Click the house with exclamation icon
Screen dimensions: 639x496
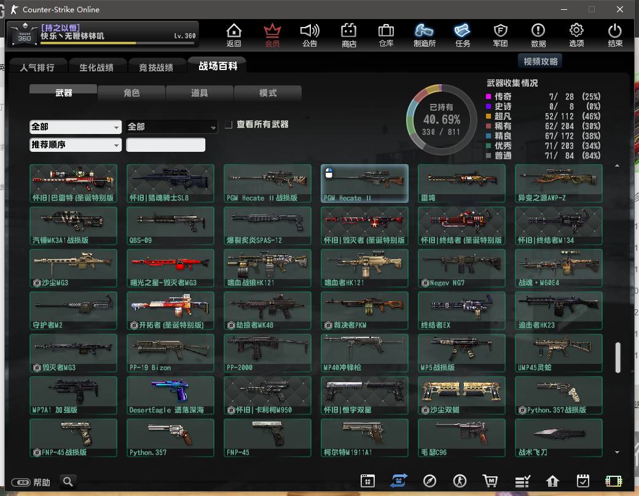point(552,481)
